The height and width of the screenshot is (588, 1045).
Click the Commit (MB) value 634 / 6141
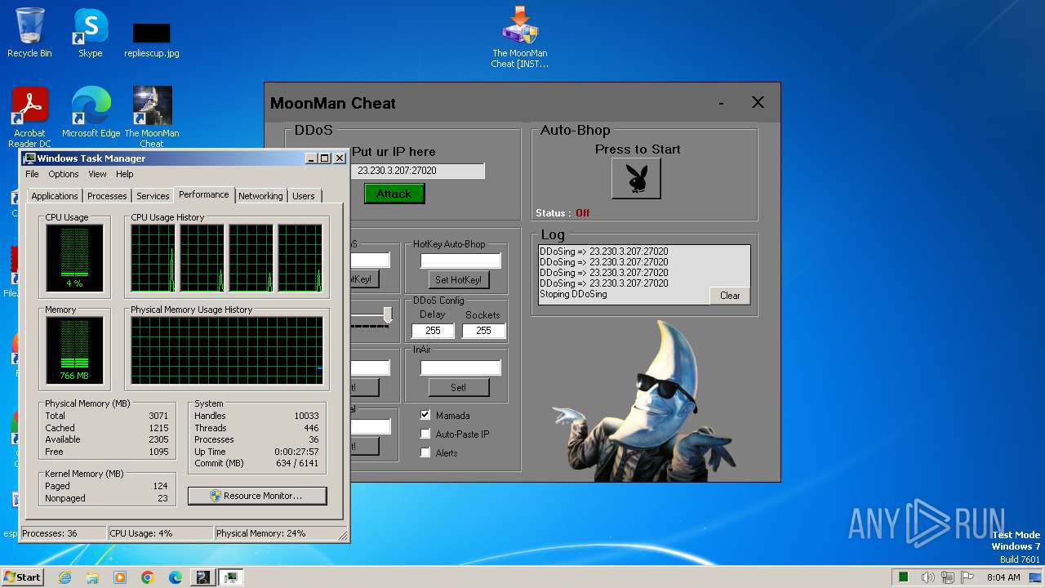(296, 463)
